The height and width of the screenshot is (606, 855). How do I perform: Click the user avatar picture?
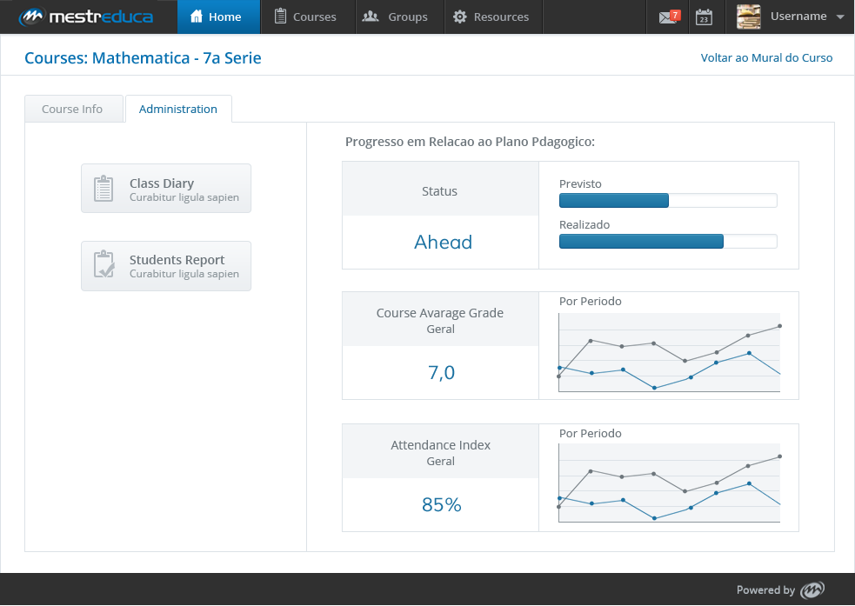click(748, 17)
